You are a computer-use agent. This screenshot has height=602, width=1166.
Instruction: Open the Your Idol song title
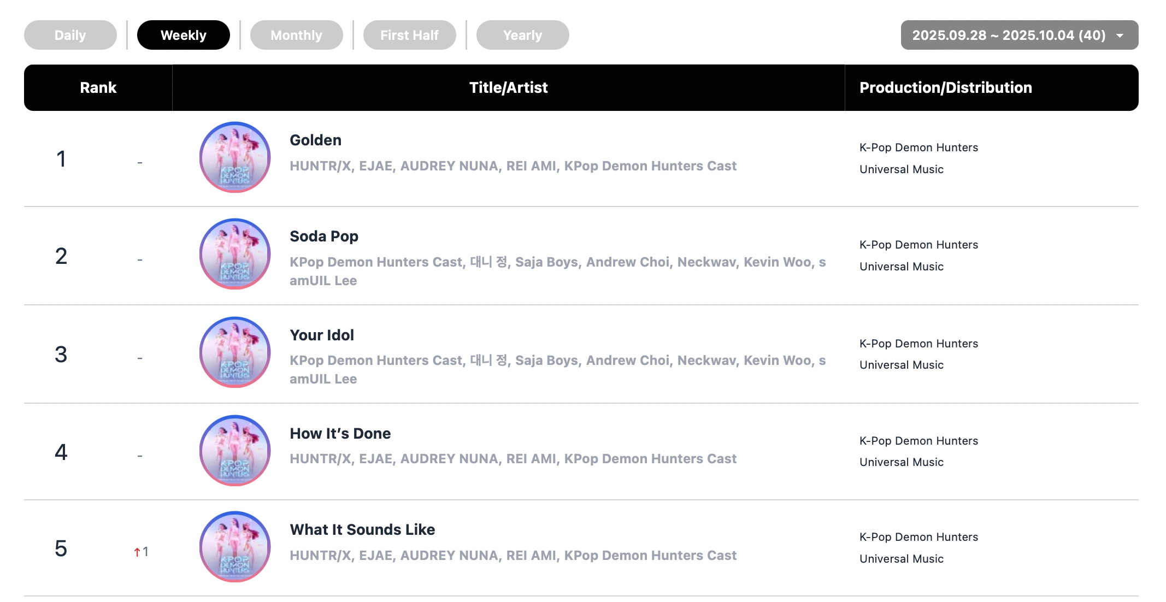(x=322, y=335)
